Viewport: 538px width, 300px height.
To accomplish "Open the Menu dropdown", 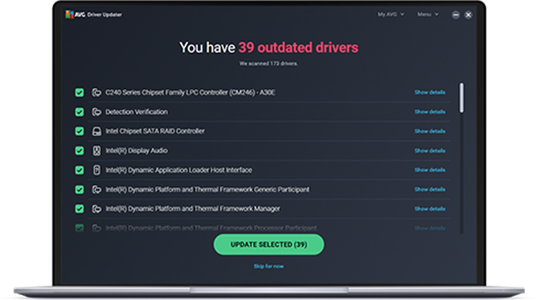I will point(428,15).
